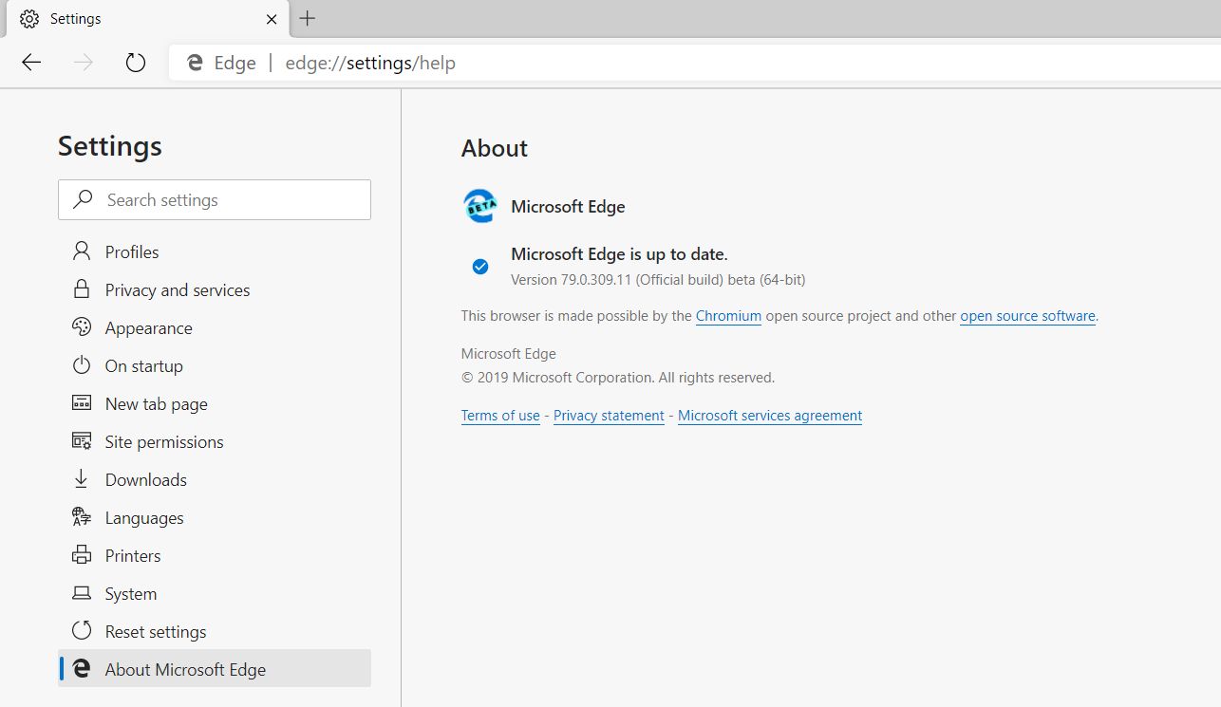This screenshot has width=1221, height=707.
Task: Click the Reset settings circular arrow icon
Action: [81, 631]
